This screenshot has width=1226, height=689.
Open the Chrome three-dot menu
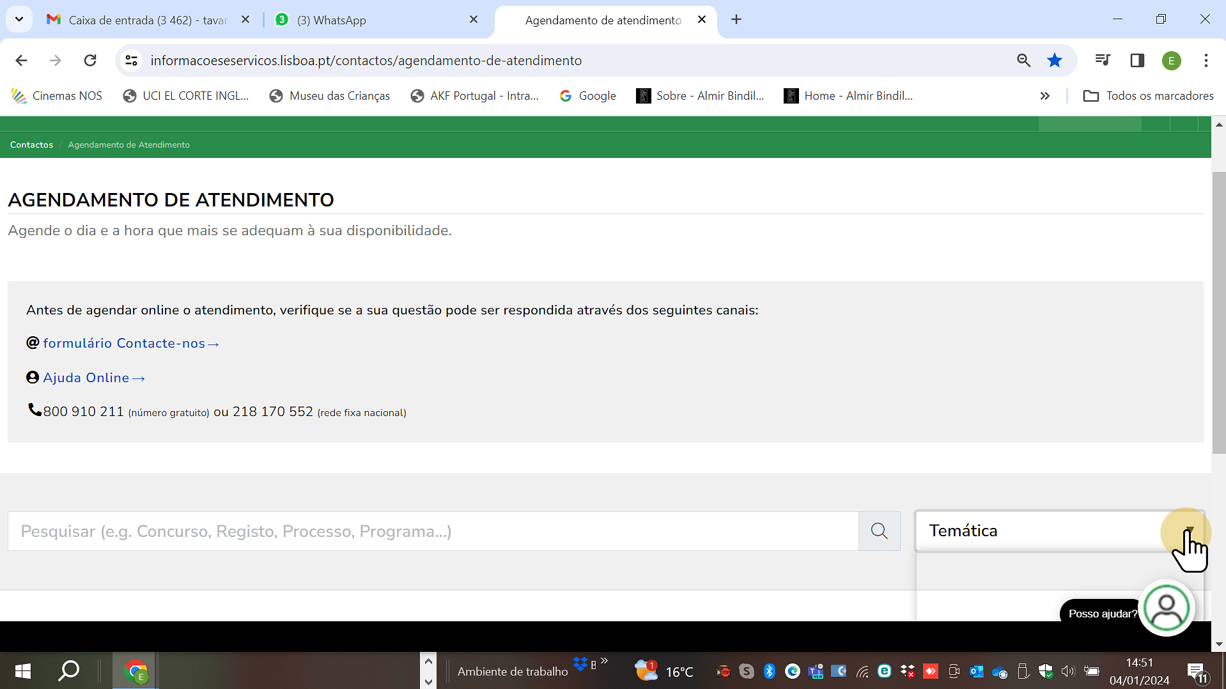[1206, 60]
